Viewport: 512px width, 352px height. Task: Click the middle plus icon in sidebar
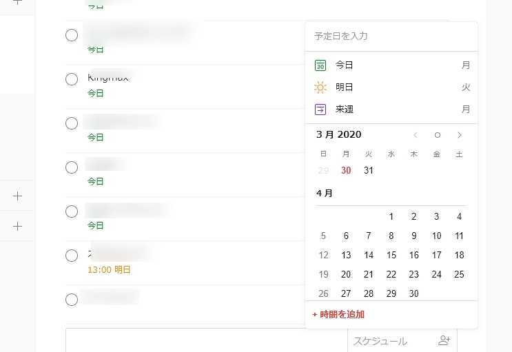tap(18, 196)
